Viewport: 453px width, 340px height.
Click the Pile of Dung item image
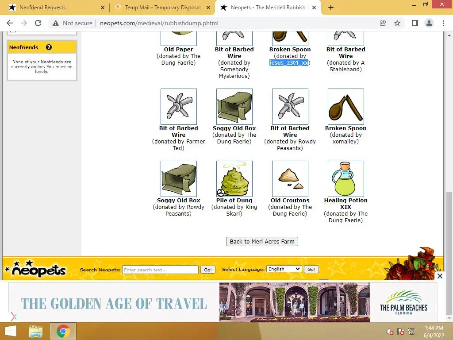(x=234, y=179)
